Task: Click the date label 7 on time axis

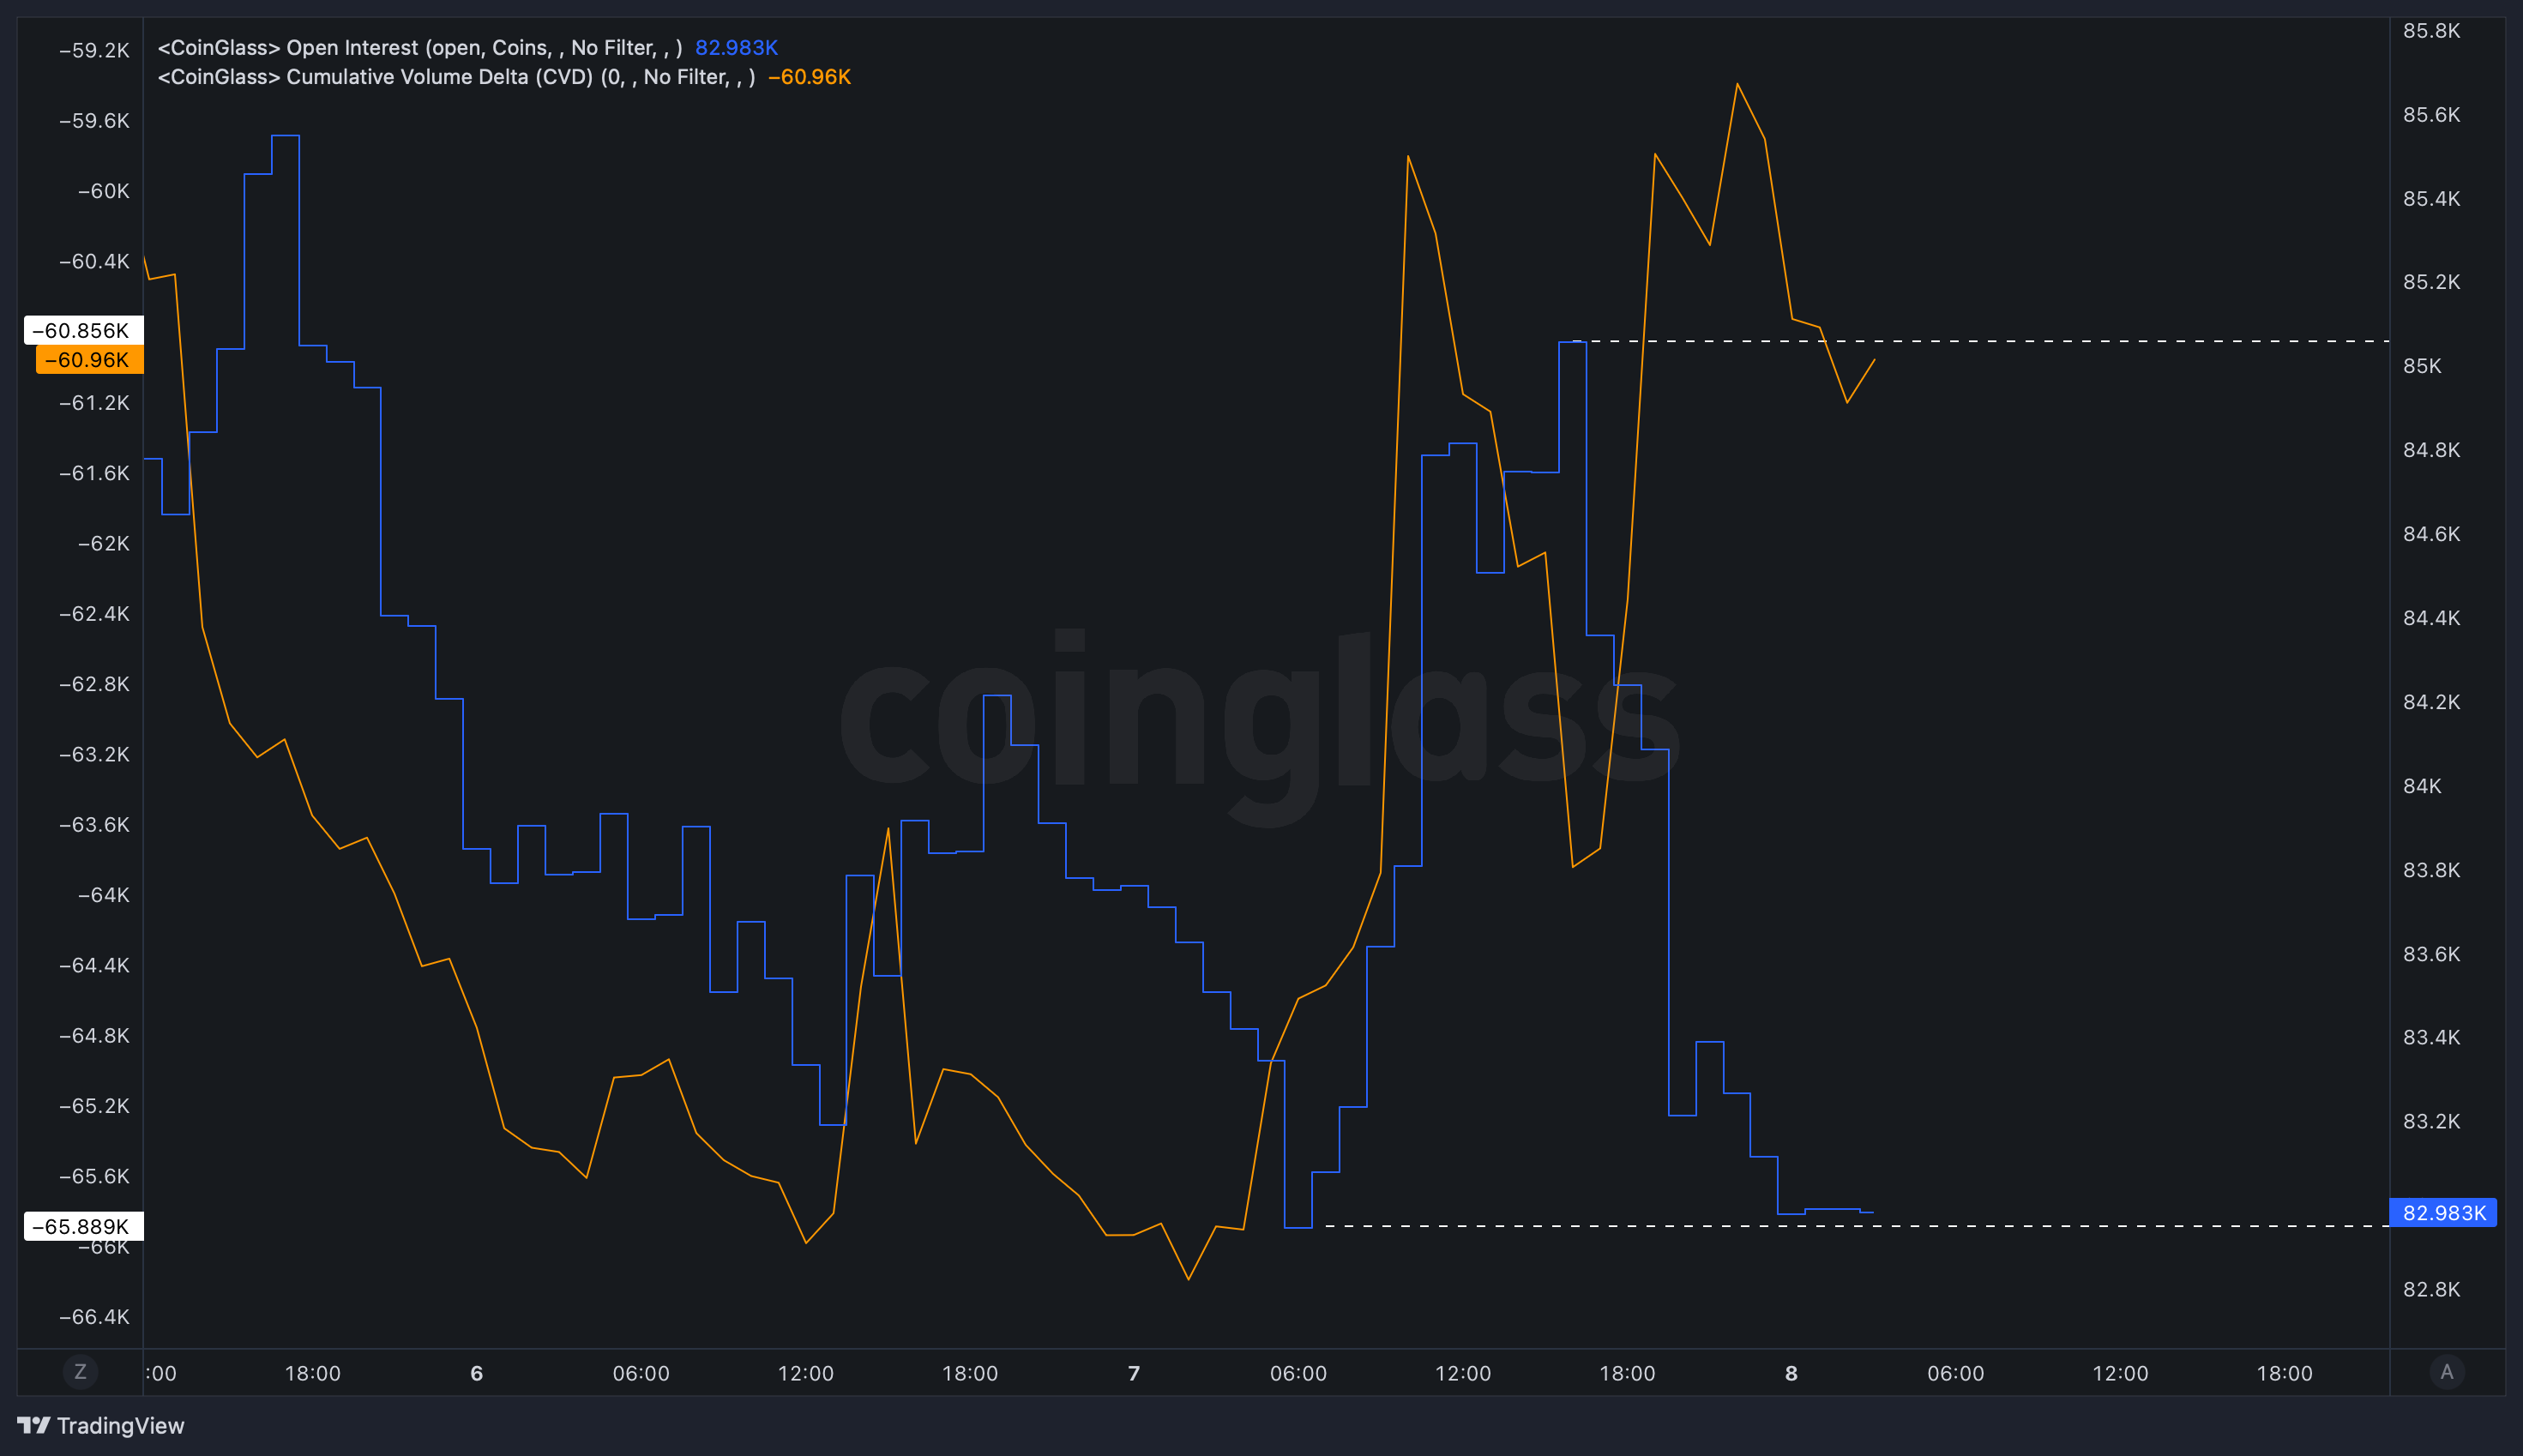Action: (x=1133, y=1373)
